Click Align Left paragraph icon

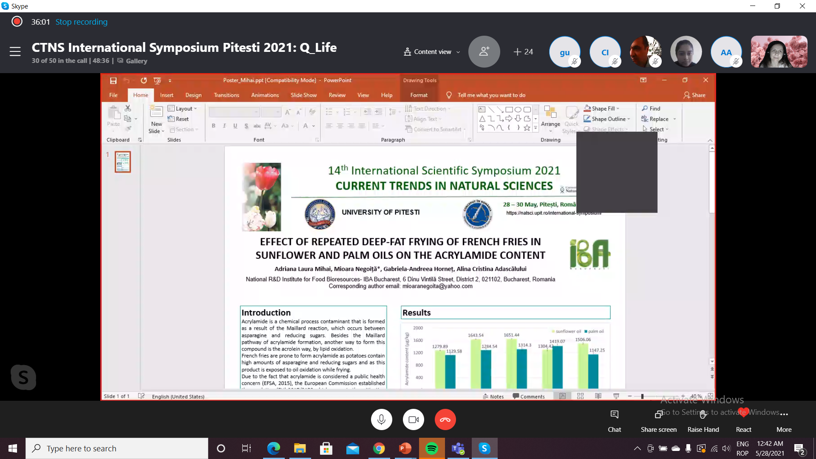click(329, 126)
